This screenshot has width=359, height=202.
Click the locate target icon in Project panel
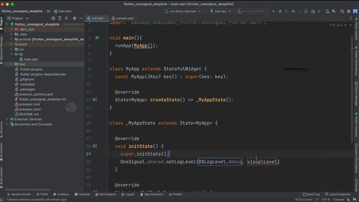point(53,19)
